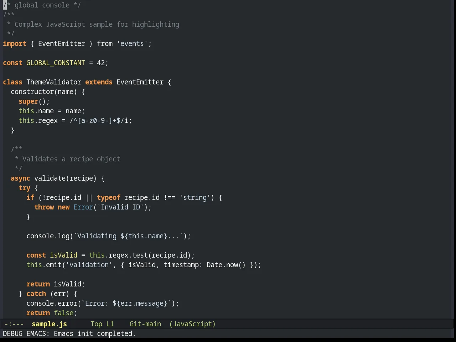This screenshot has height=342, width=456.
Task: Click the 'Error' type name
Action: pos(83,207)
